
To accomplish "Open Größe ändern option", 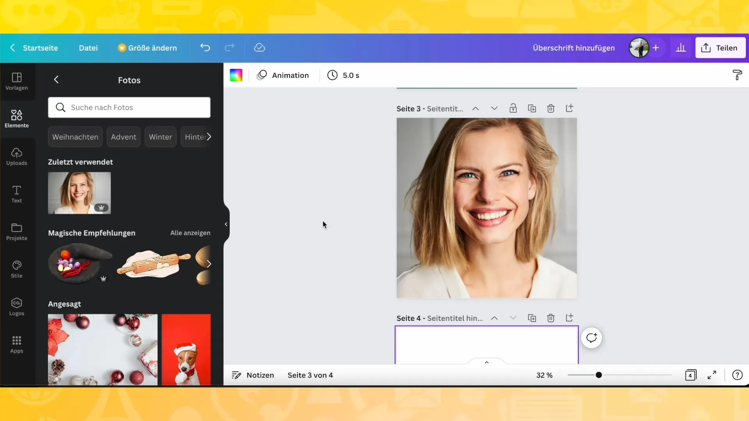I will click(147, 48).
